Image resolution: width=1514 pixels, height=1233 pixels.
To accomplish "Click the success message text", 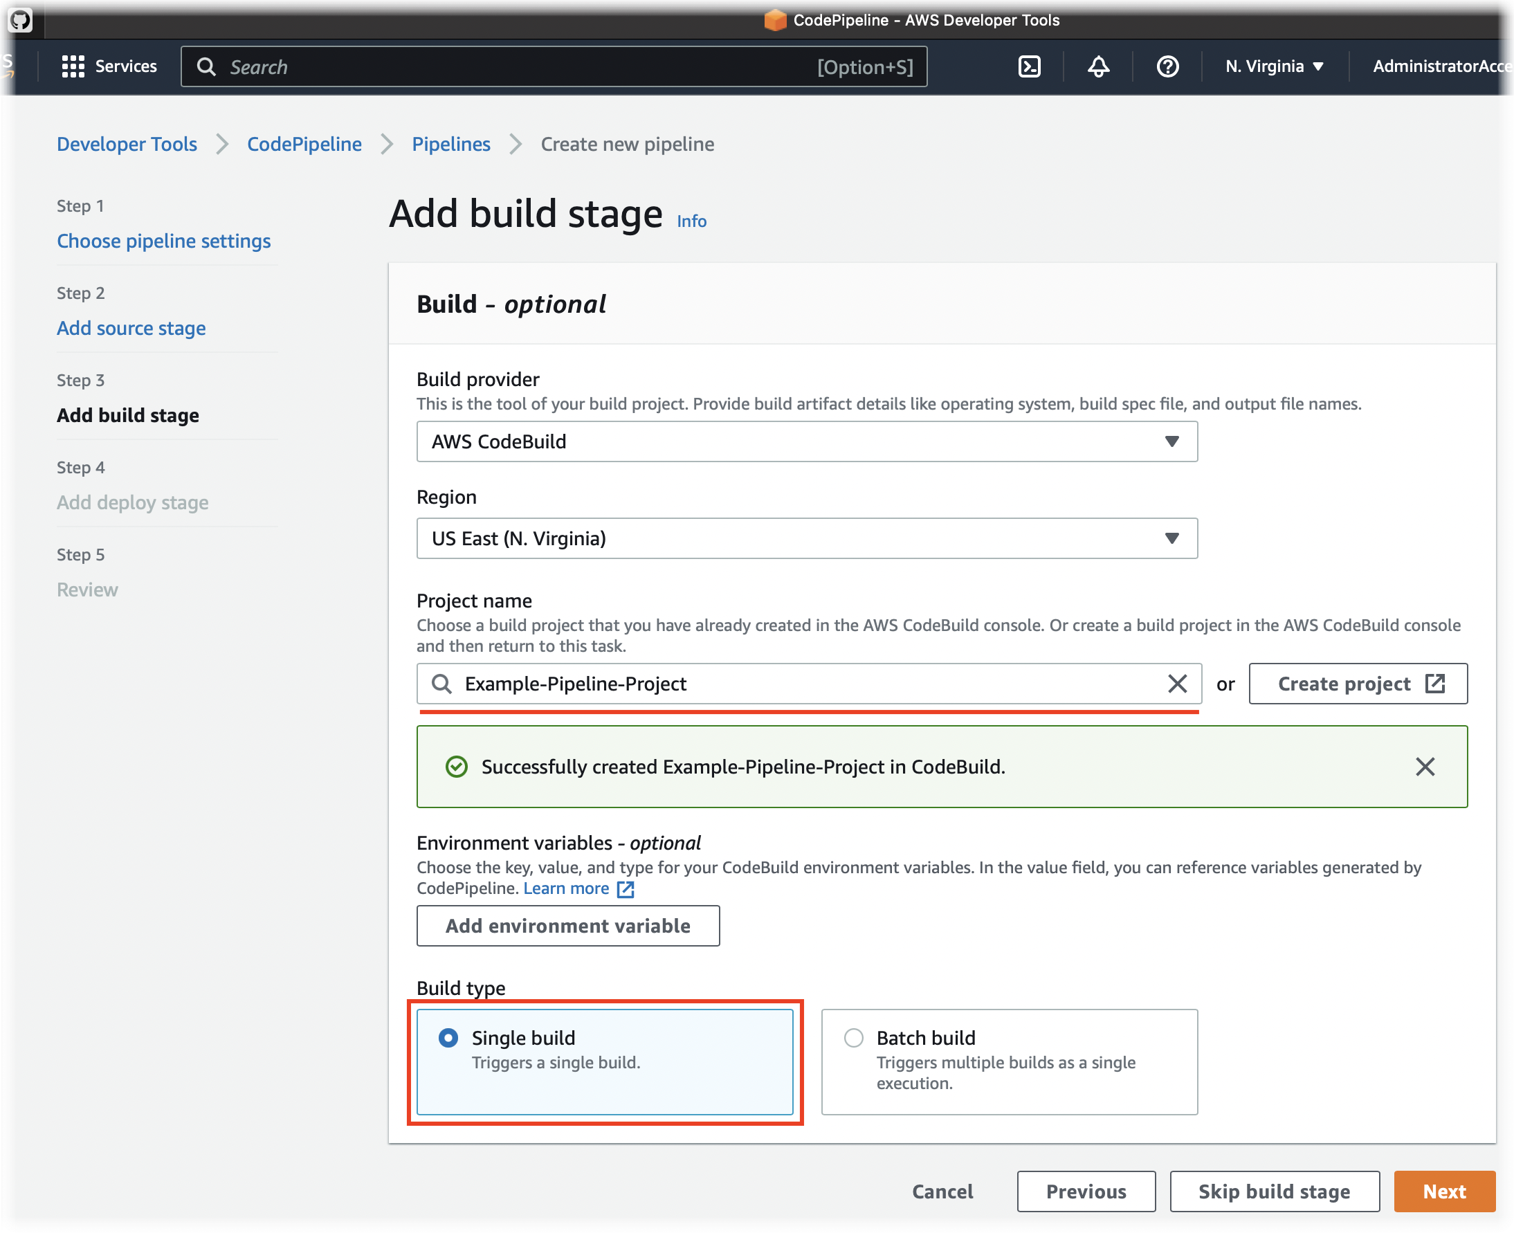I will [742, 767].
